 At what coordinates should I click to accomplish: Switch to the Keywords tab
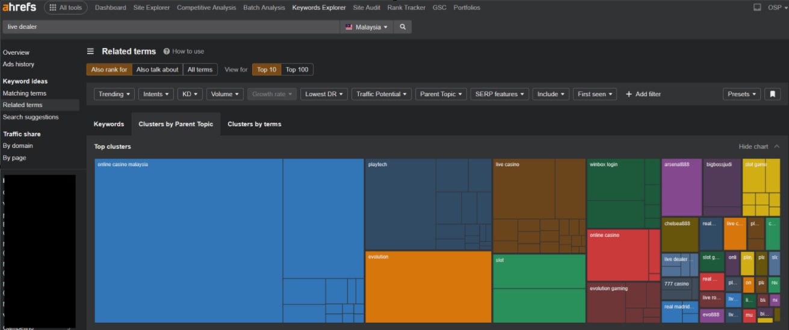109,124
